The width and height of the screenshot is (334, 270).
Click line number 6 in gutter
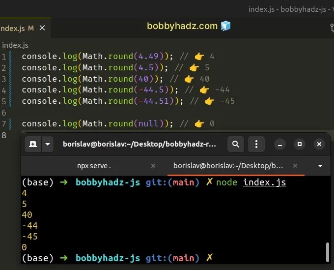click(4, 113)
